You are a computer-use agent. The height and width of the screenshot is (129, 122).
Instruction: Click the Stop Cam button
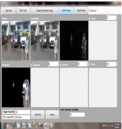[x=23, y=11]
